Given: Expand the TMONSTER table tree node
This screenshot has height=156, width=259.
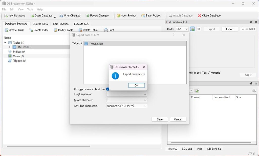Looking at the screenshot, I should 10,47.
